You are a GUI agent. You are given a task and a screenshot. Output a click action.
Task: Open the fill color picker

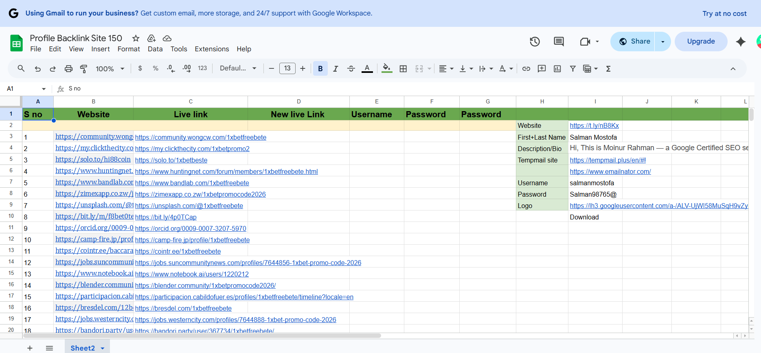387,68
